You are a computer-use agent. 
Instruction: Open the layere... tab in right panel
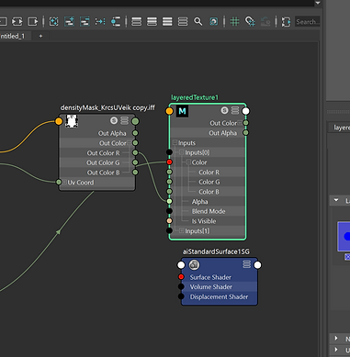[341, 128]
